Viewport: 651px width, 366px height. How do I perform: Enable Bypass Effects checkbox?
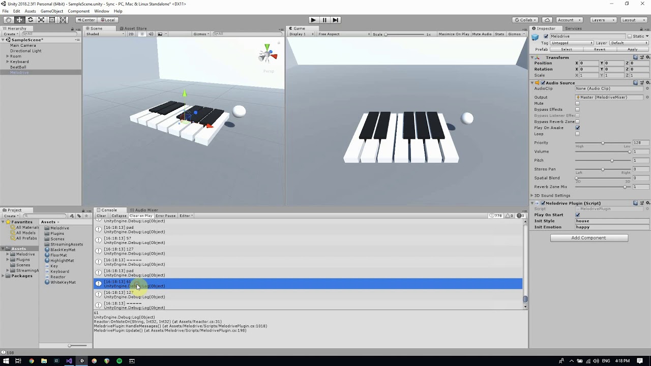[x=577, y=109]
